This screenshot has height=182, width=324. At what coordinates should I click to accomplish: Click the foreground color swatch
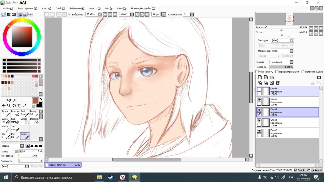(x=35, y=101)
